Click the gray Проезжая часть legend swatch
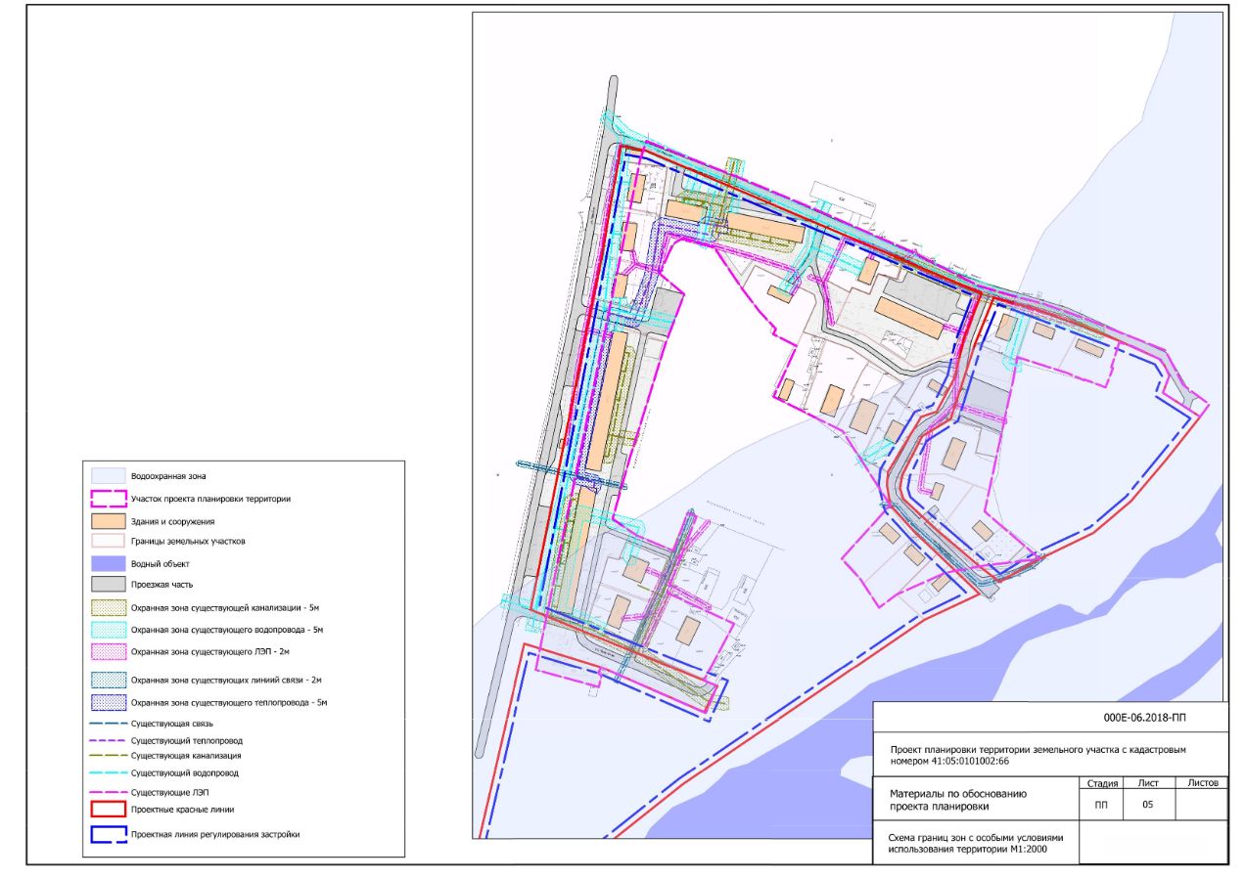The image size is (1245, 880). click(x=108, y=585)
